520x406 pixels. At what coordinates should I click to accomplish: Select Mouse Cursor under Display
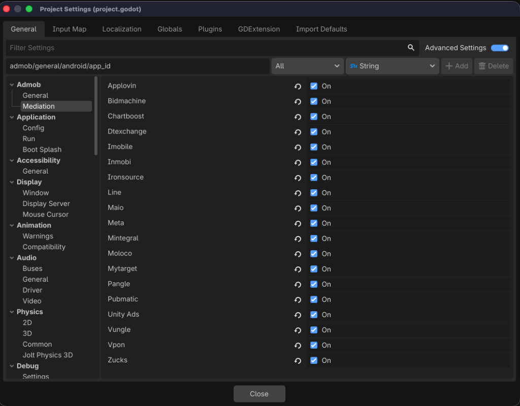tap(45, 215)
